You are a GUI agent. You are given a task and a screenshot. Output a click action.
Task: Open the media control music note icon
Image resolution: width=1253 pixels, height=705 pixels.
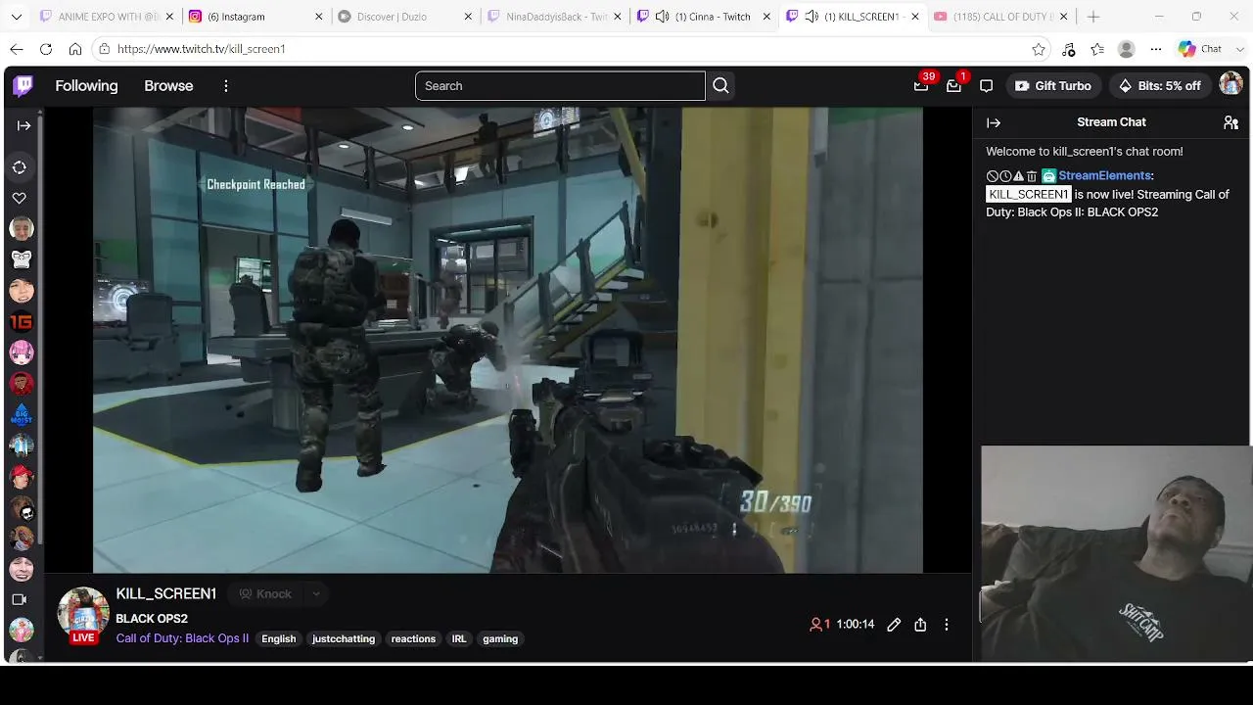(x=1068, y=49)
